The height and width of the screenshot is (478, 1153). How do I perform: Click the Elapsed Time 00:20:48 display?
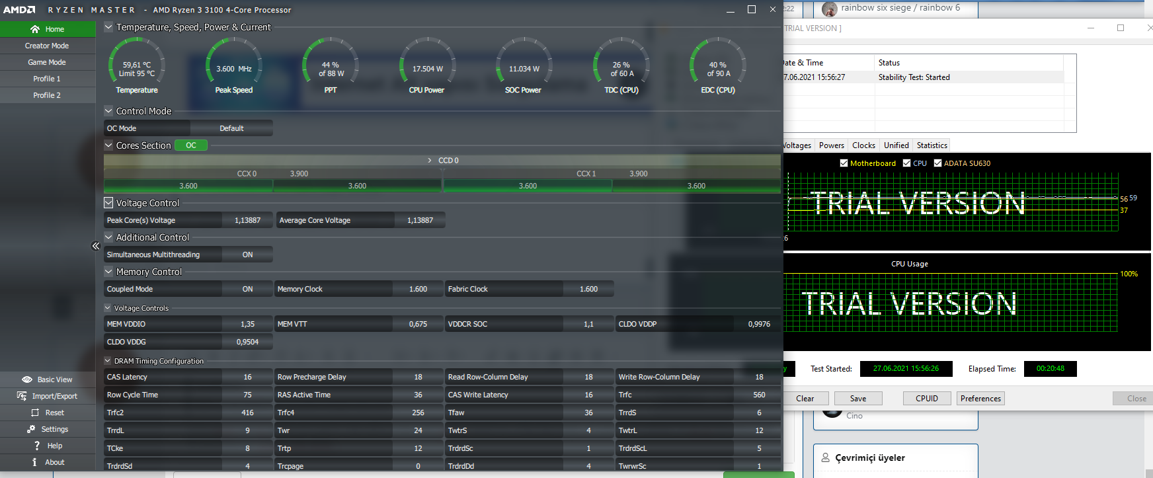click(1051, 369)
